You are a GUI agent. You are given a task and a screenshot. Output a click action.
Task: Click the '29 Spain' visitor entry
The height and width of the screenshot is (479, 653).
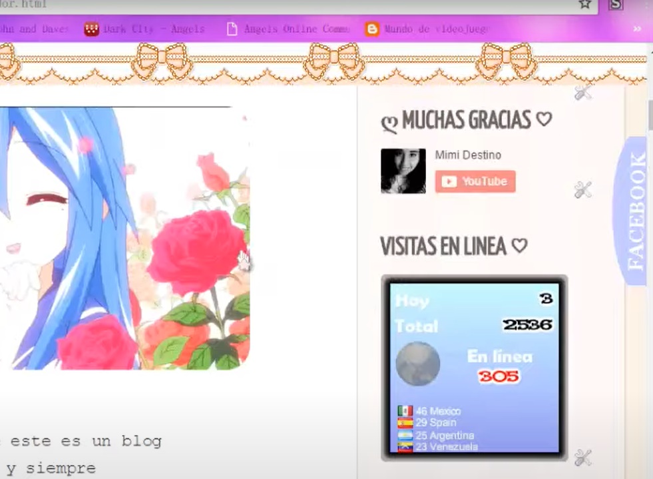click(435, 423)
